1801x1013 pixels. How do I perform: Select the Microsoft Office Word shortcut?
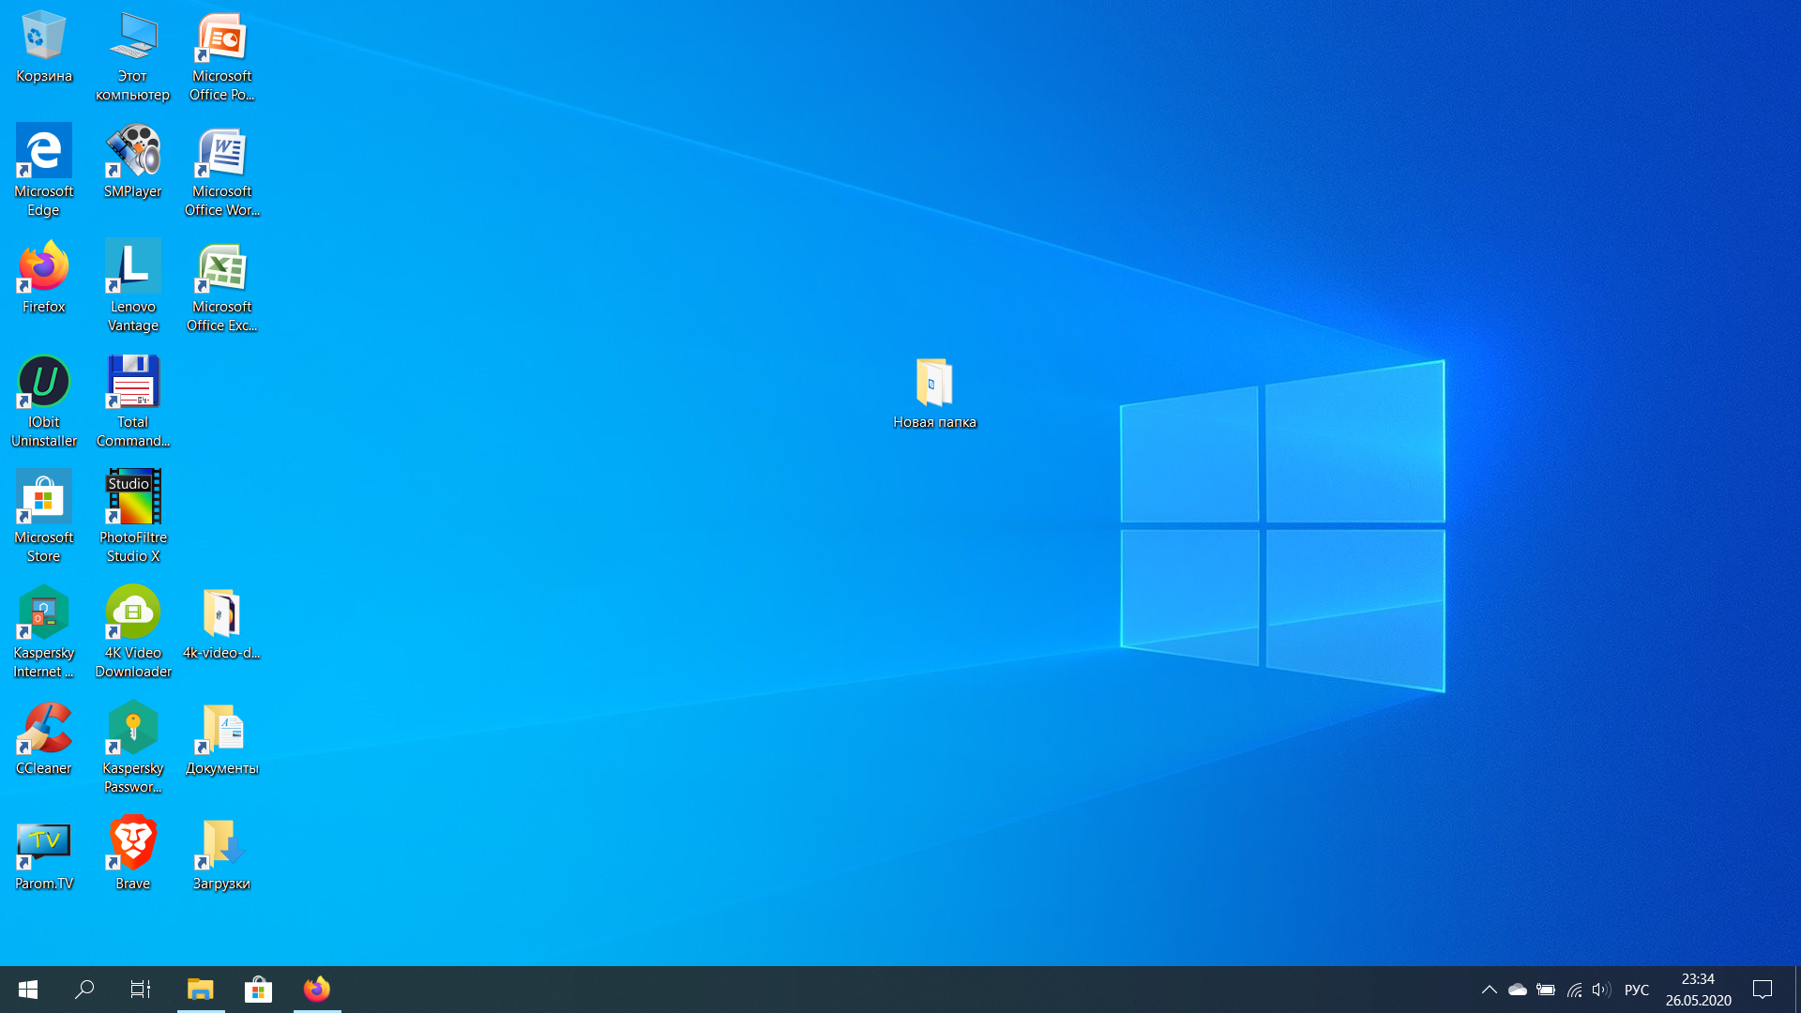click(222, 172)
